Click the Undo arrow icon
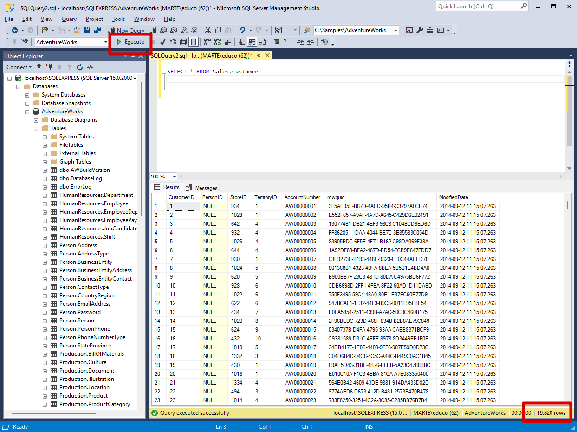Screen dimensions: 577x432 click(242, 30)
